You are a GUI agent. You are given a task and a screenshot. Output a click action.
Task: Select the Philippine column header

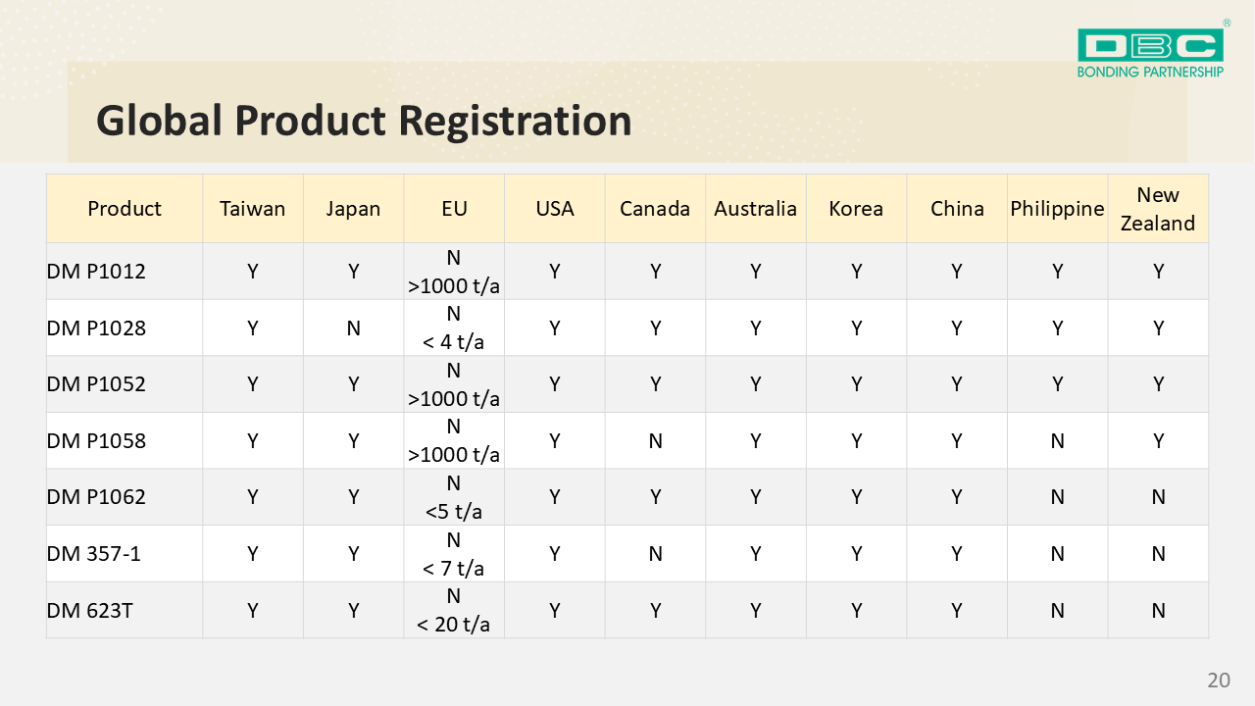point(1057,209)
